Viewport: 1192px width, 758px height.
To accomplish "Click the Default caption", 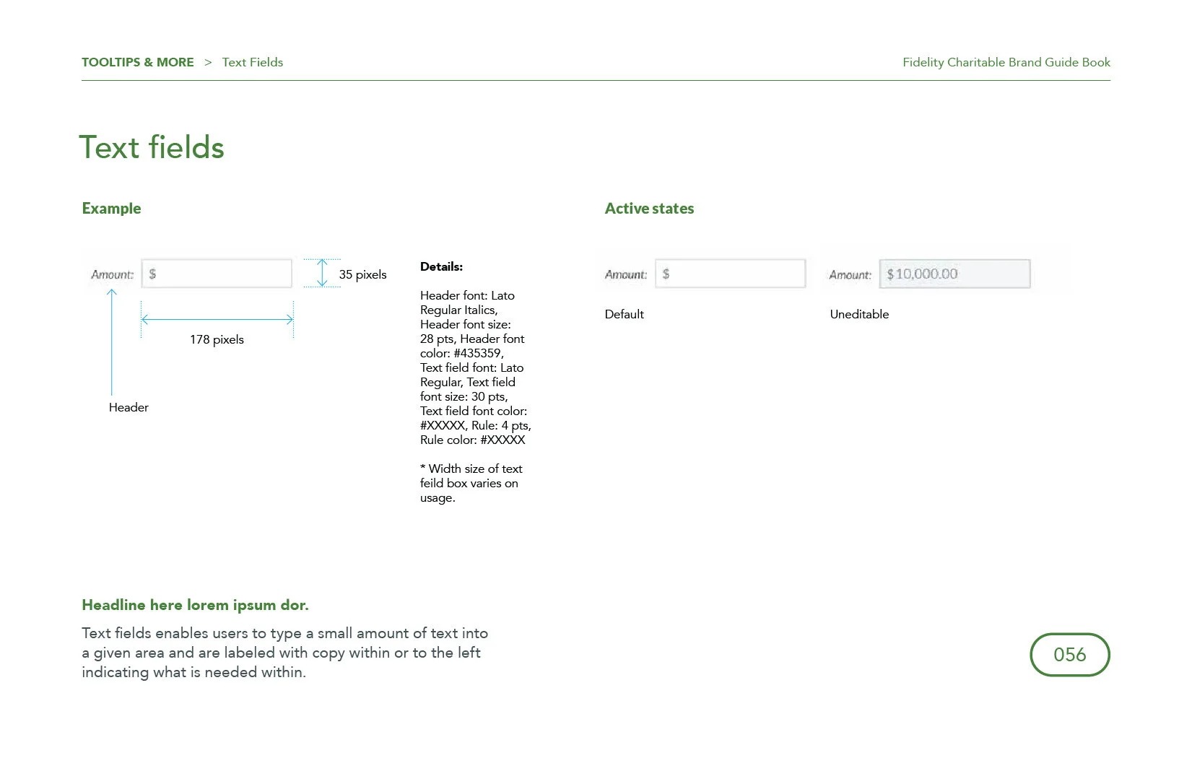I will pyautogui.click(x=624, y=314).
